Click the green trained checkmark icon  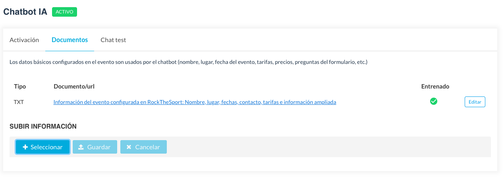434,102
